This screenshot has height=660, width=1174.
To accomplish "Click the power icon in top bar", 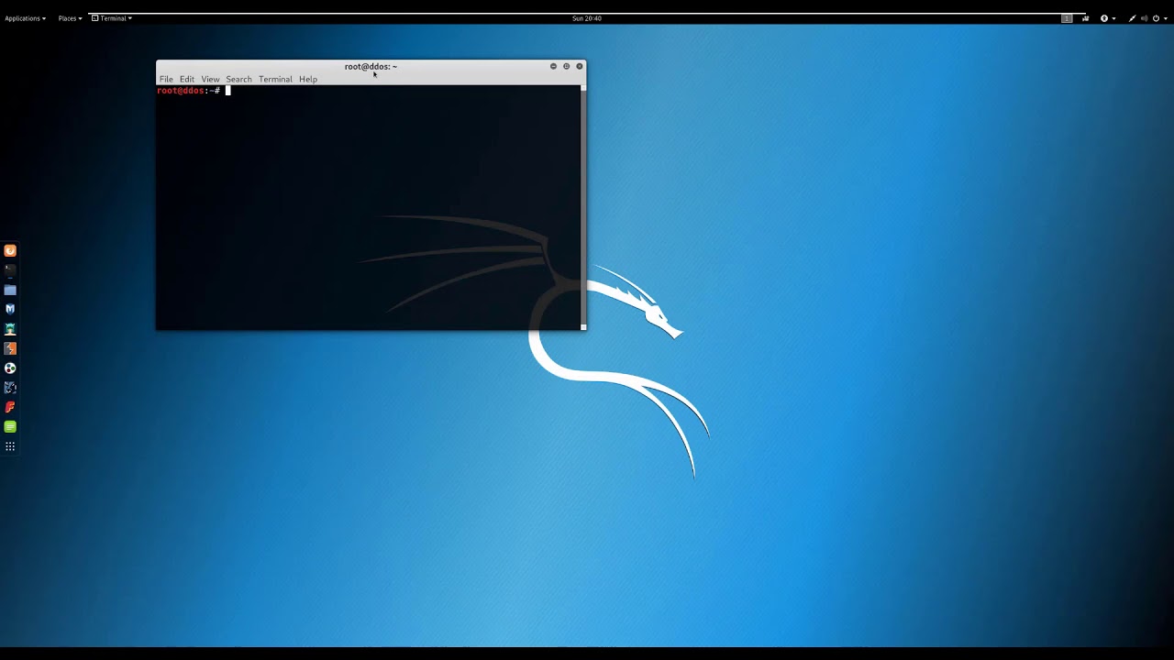I will tap(1156, 18).
